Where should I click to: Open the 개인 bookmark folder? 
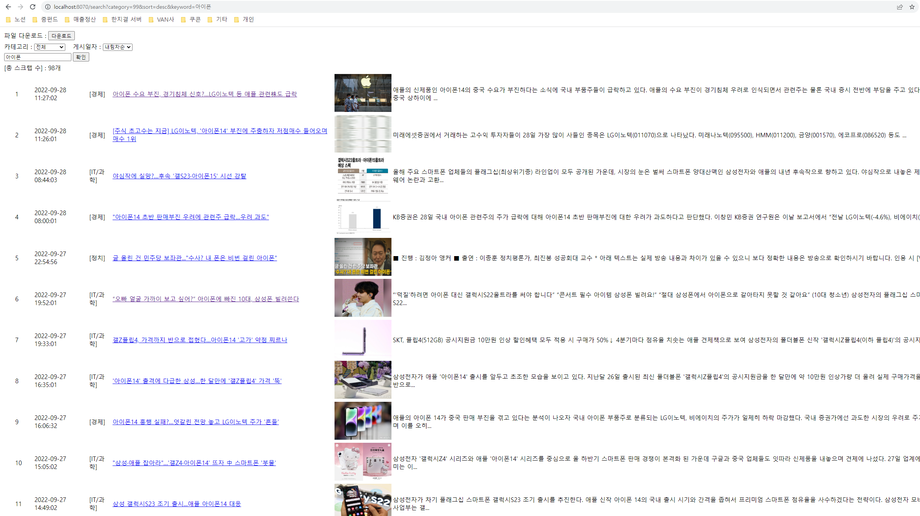(x=244, y=19)
